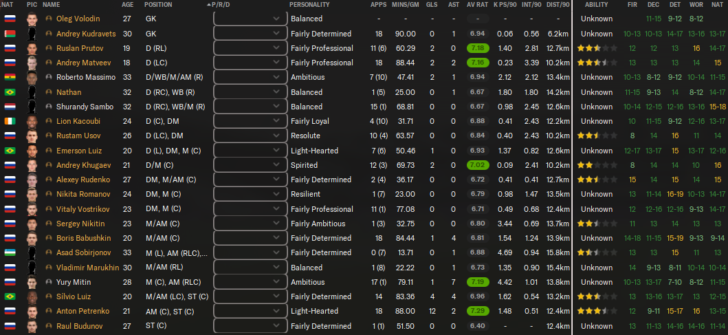Click Roberto Massimo's Ghana flag icon
728x335 pixels.
(x=10, y=77)
